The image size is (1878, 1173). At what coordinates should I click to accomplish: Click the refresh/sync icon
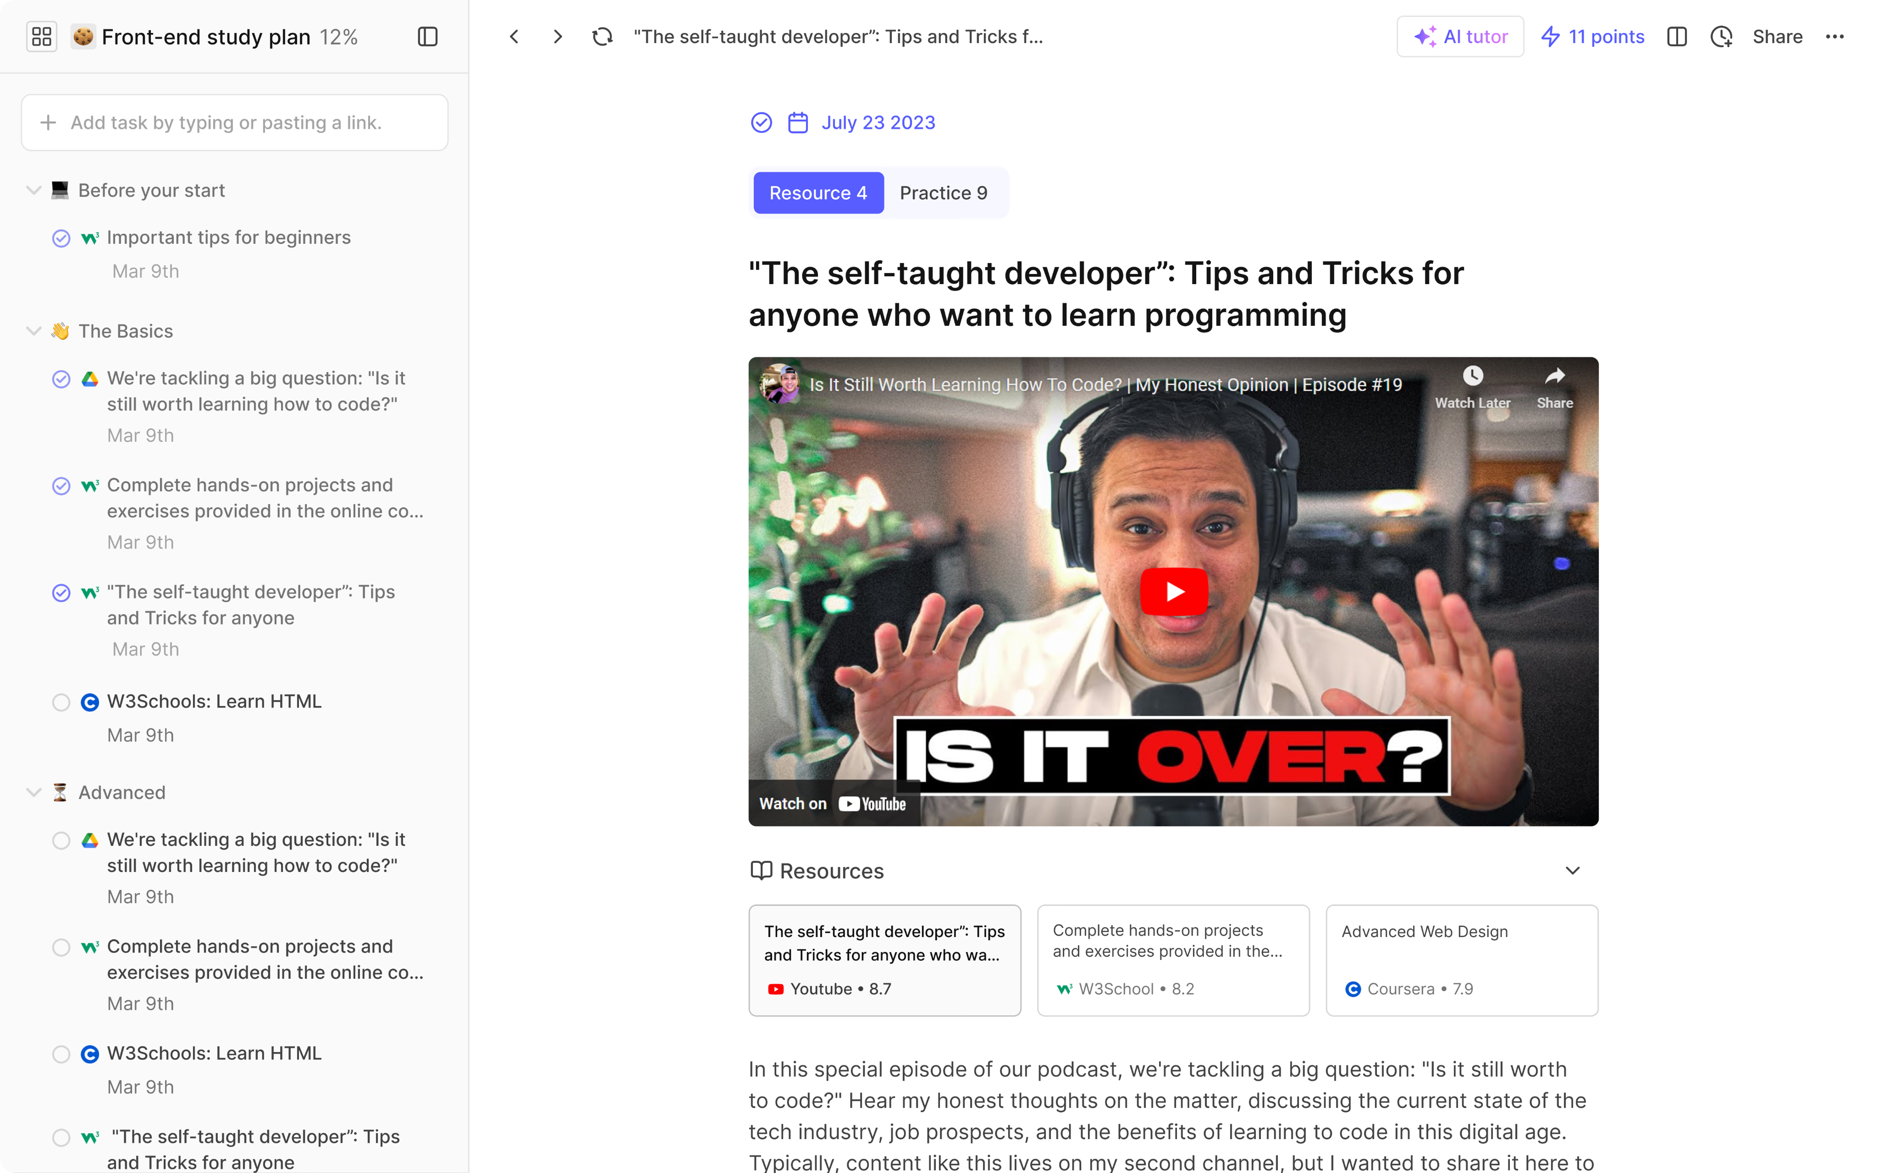(602, 37)
